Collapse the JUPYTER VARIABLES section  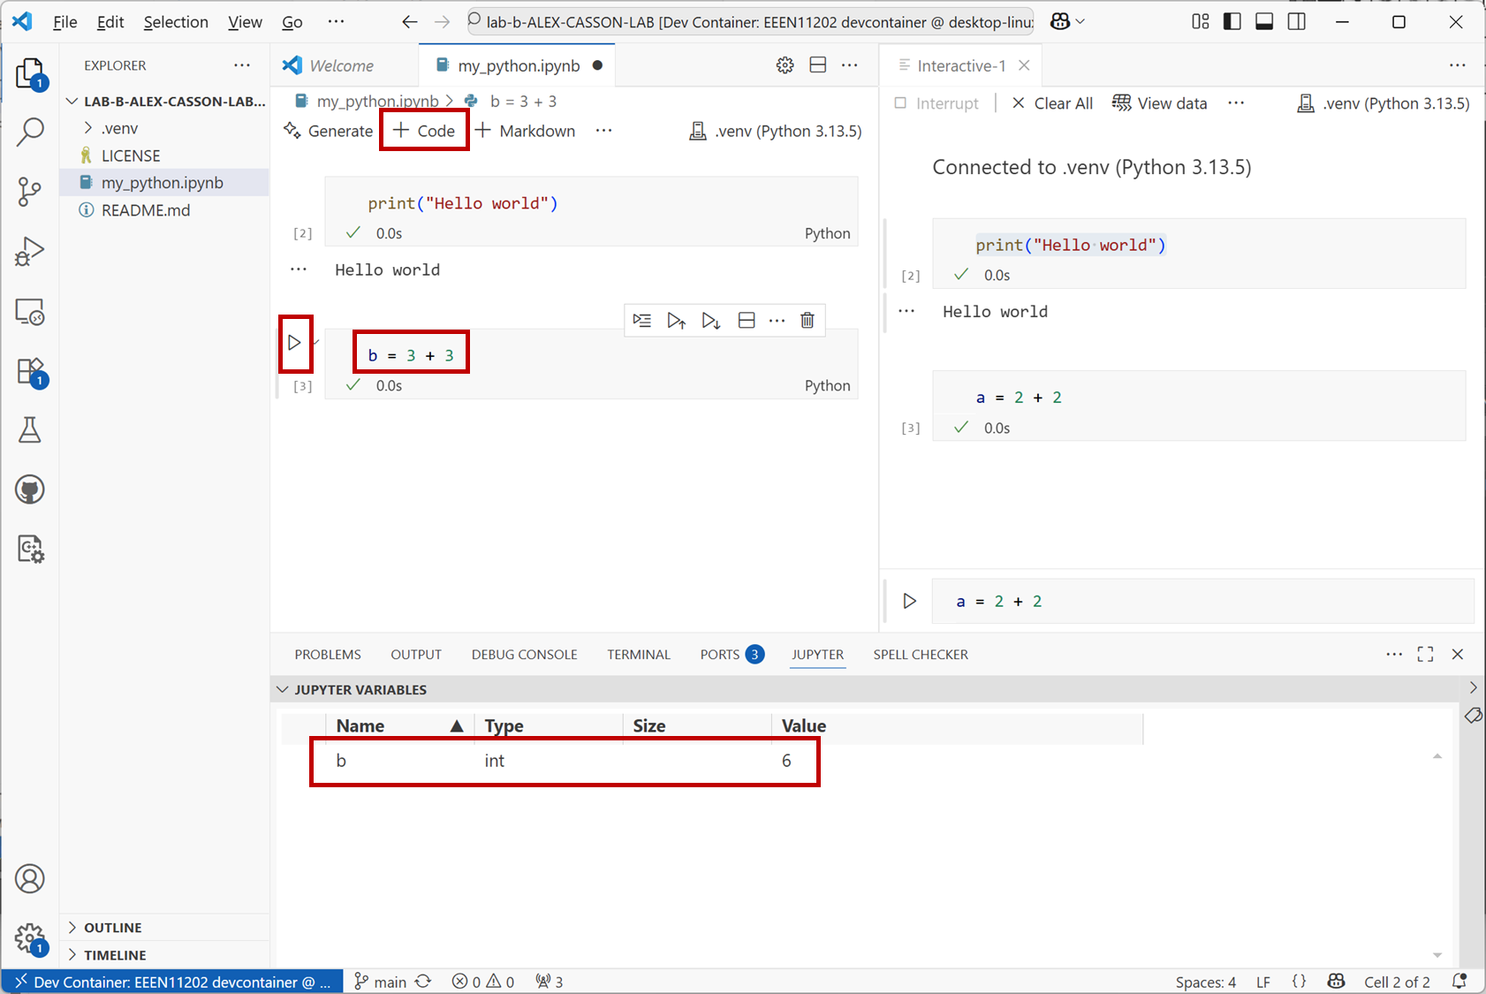[x=283, y=689]
